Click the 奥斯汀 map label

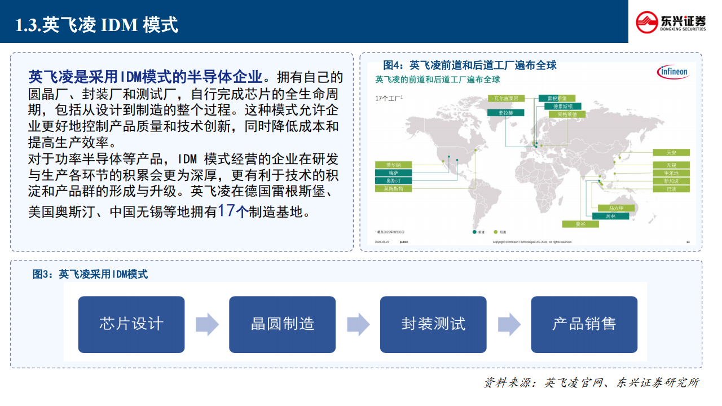tap(393, 180)
